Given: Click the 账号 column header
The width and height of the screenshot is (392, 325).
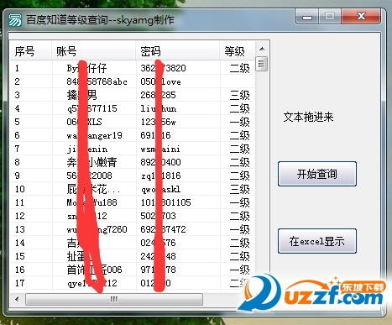Looking at the screenshot, I should click(94, 51).
